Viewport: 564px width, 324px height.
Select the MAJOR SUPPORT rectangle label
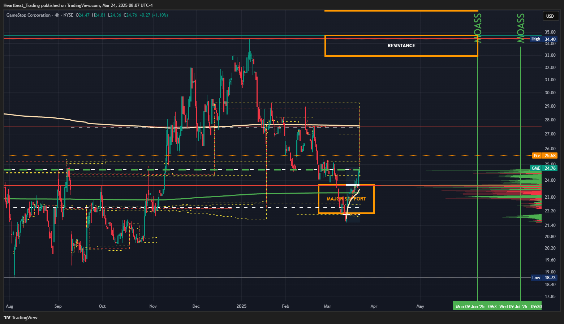346,199
